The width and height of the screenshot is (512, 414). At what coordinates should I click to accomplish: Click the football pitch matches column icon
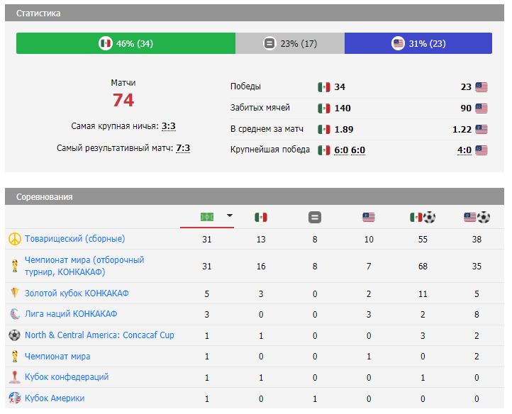(207, 217)
